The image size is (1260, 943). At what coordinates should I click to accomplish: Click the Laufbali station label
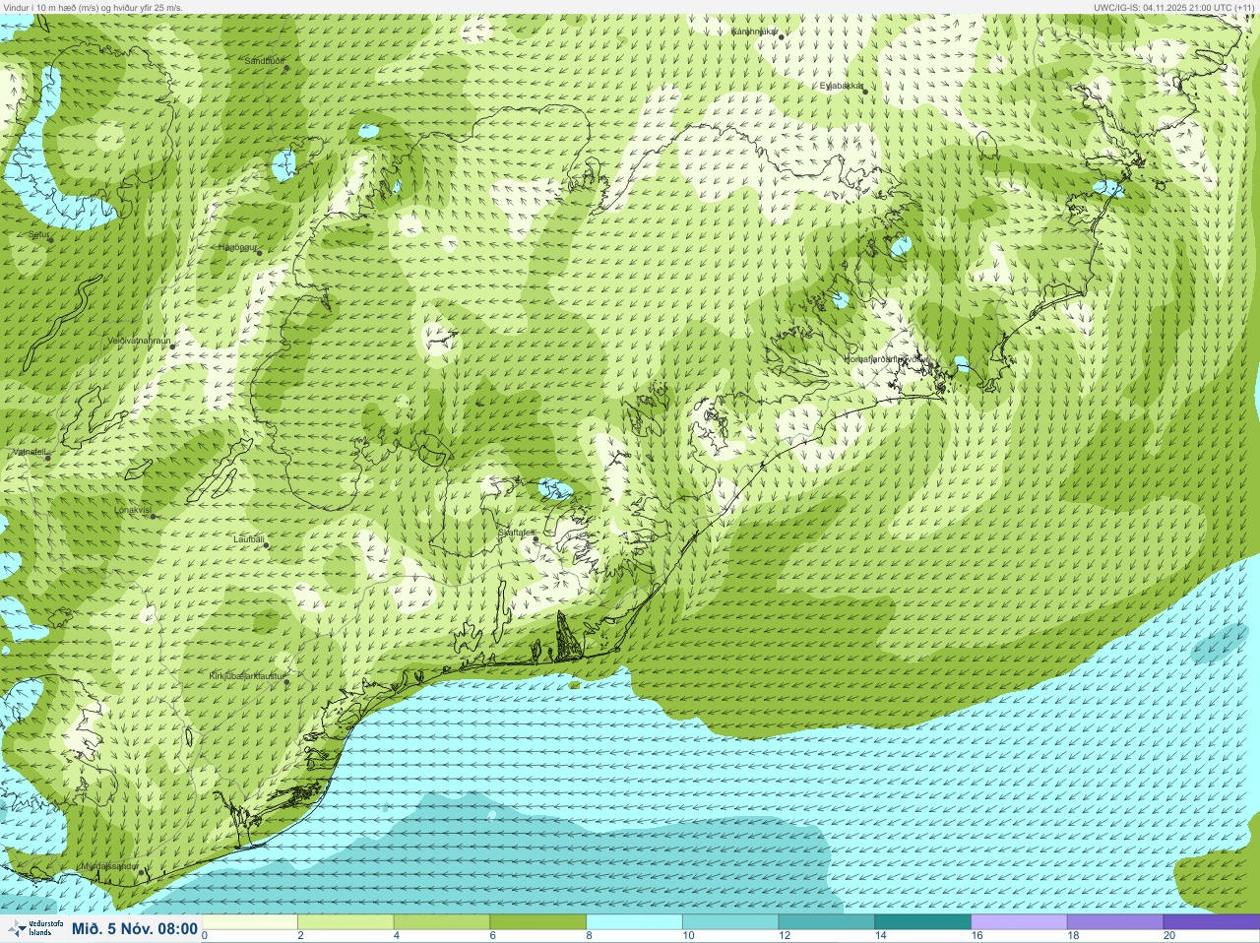249,539
